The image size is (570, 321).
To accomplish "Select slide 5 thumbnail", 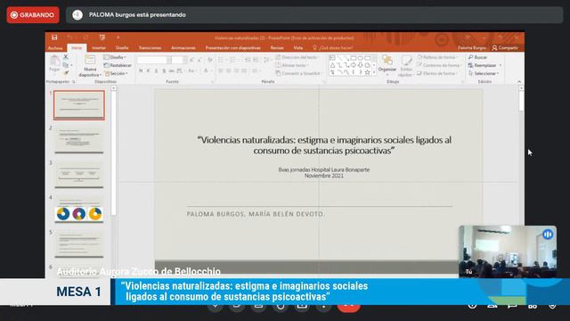I will pos(79,243).
